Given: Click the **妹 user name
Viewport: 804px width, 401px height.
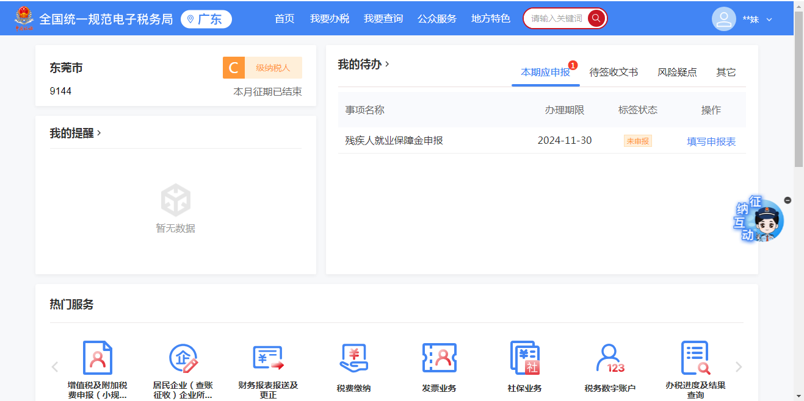Looking at the screenshot, I should (x=751, y=20).
